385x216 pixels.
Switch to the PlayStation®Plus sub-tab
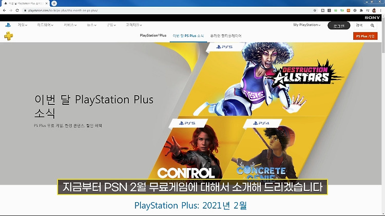click(153, 36)
